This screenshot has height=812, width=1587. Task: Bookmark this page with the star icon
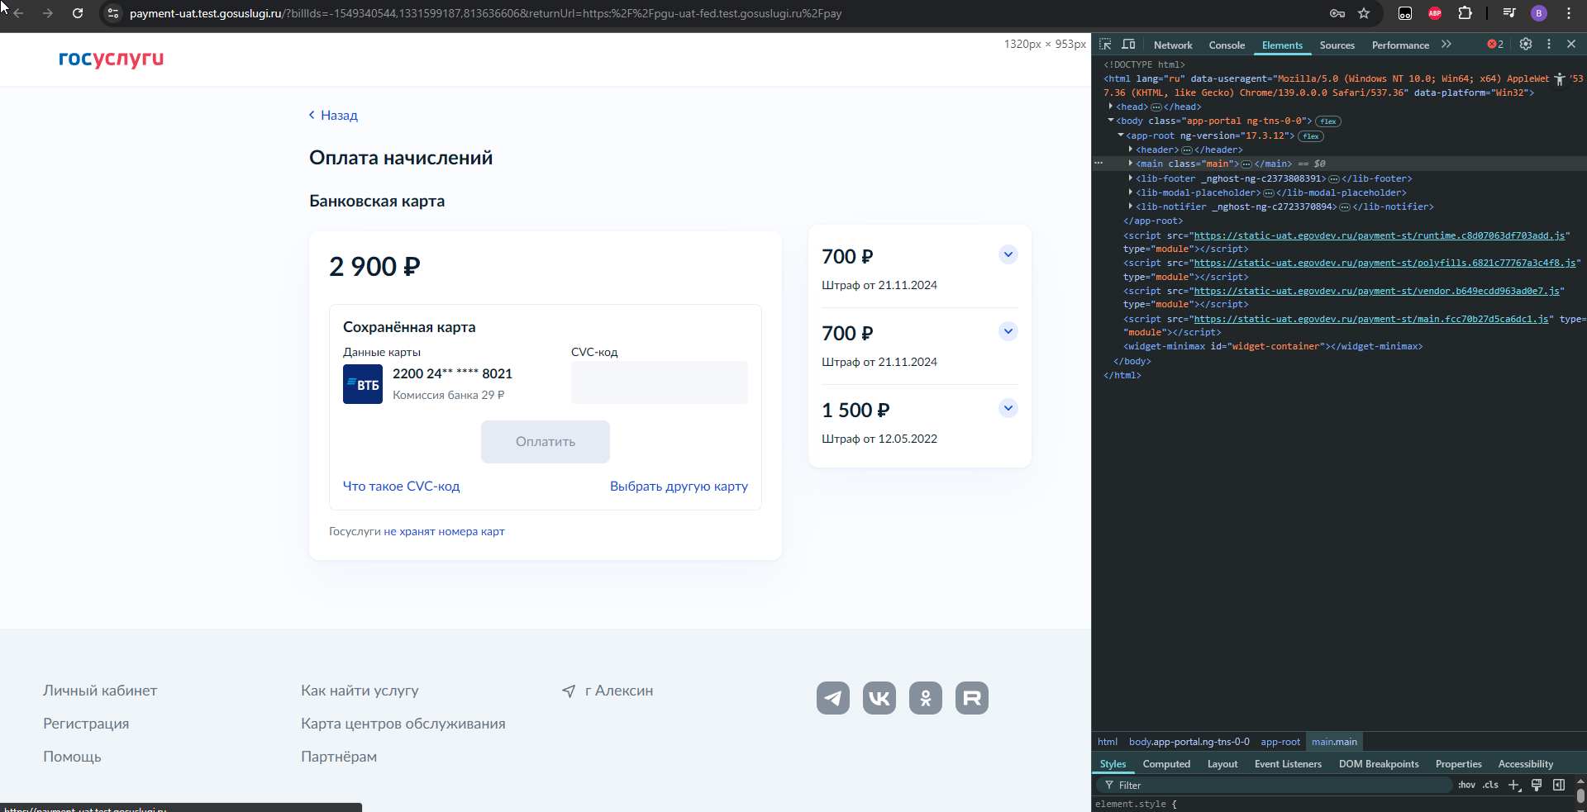1364,13
